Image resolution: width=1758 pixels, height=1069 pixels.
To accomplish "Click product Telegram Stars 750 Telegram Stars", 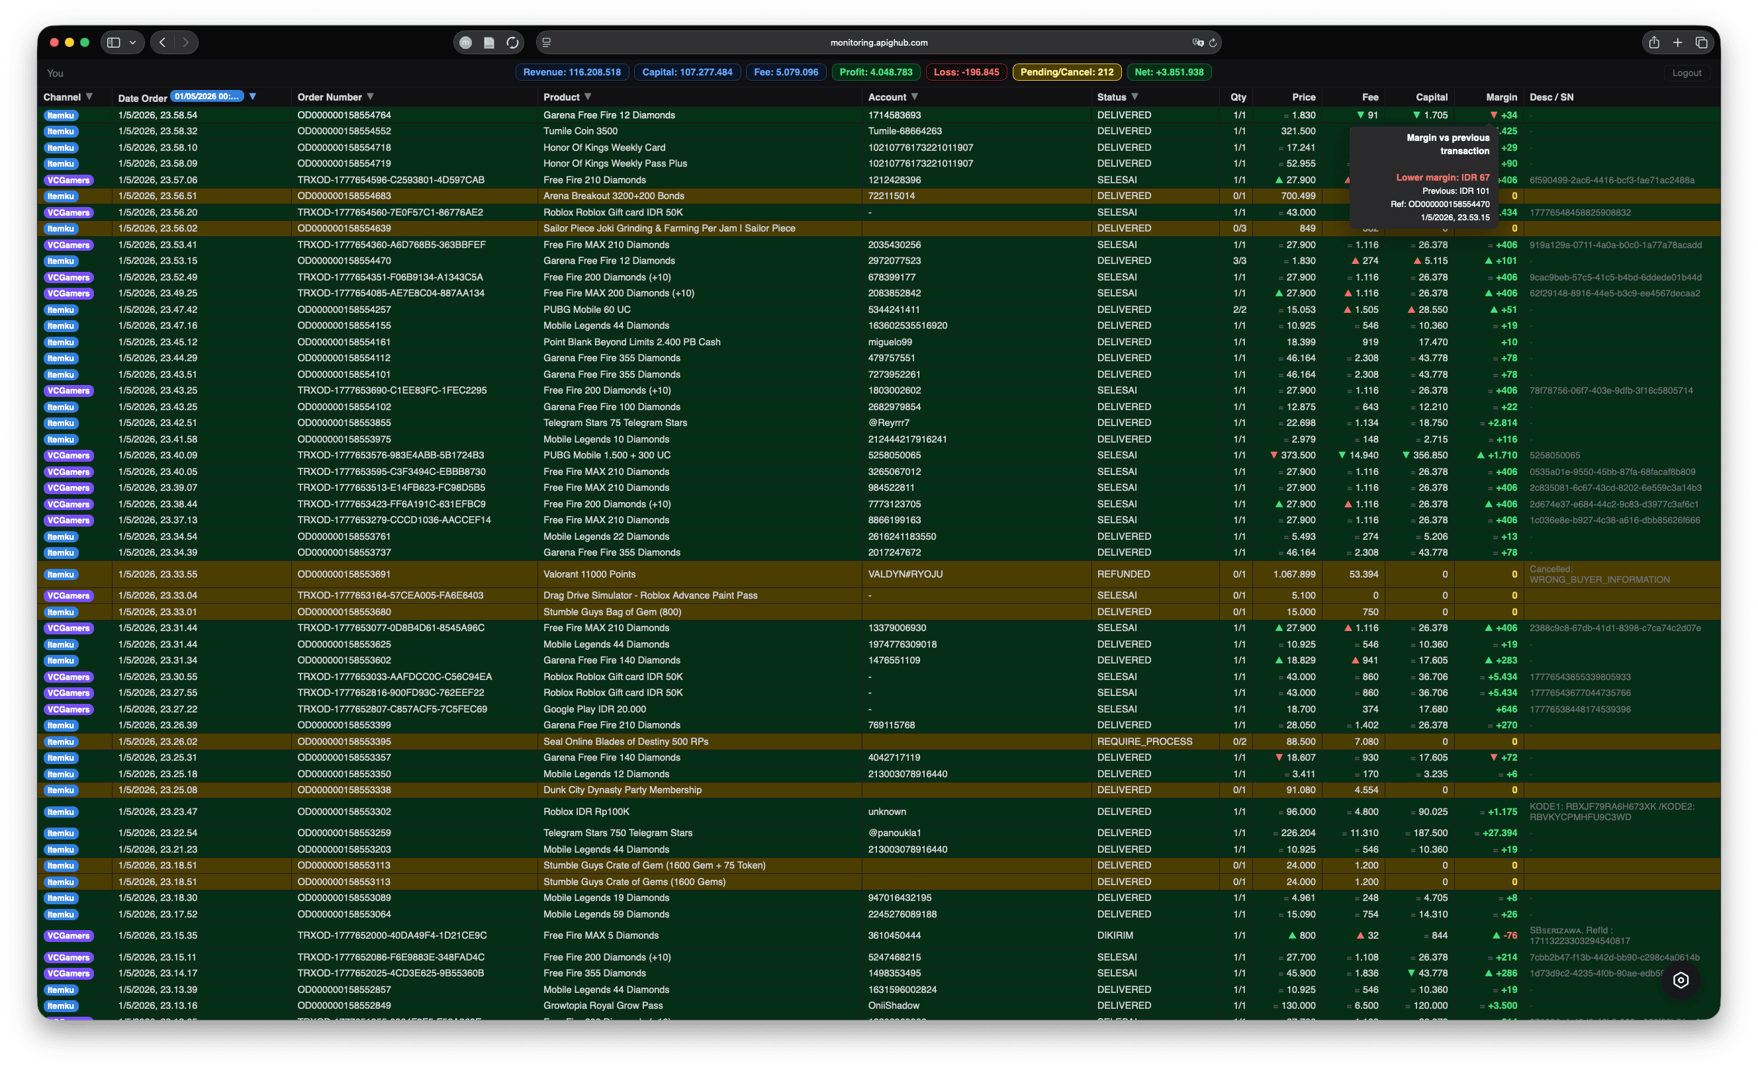I will [617, 834].
